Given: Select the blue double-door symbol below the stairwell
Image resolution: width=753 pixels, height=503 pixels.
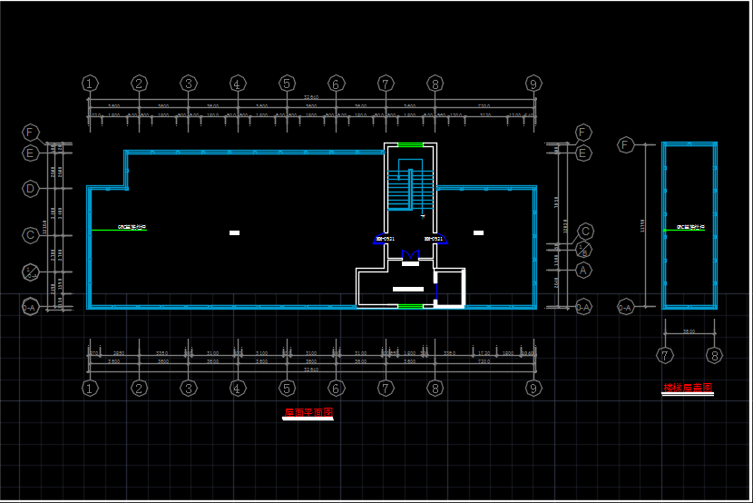Looking at the screenshot, I should pos(410,254).
